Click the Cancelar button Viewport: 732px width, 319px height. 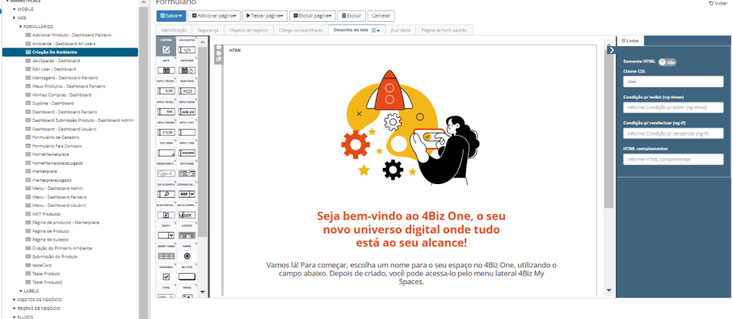[381, 16]
